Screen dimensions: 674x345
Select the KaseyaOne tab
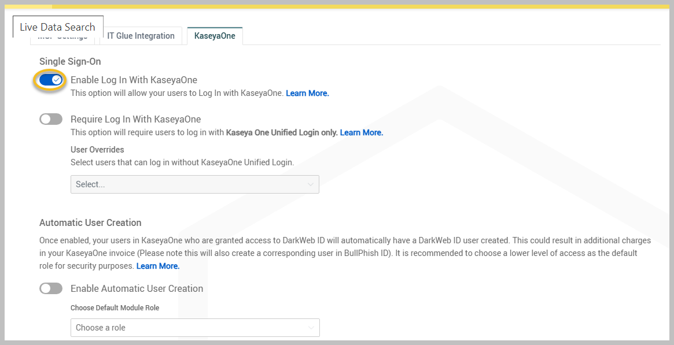[215, 36]
